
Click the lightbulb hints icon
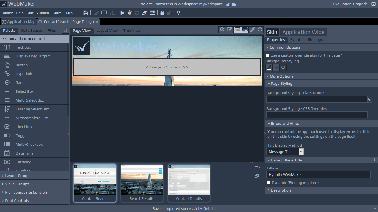[x=178, y=13]
